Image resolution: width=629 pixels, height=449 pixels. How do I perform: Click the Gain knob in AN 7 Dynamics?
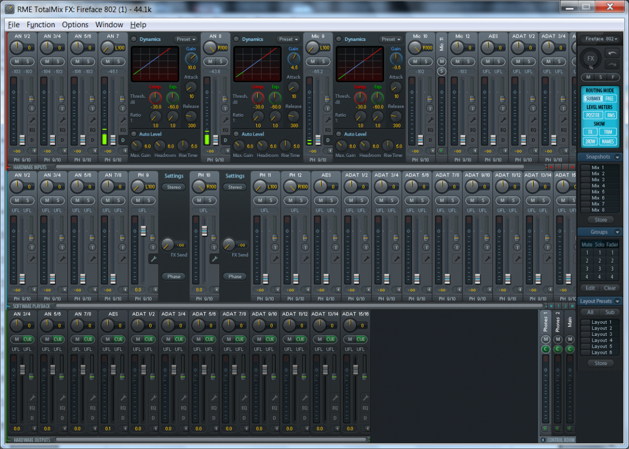(x=191, y=59)
